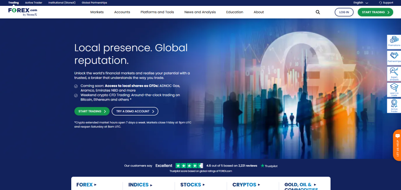
Task: Open the Education menu
Action: click(235, 12)
